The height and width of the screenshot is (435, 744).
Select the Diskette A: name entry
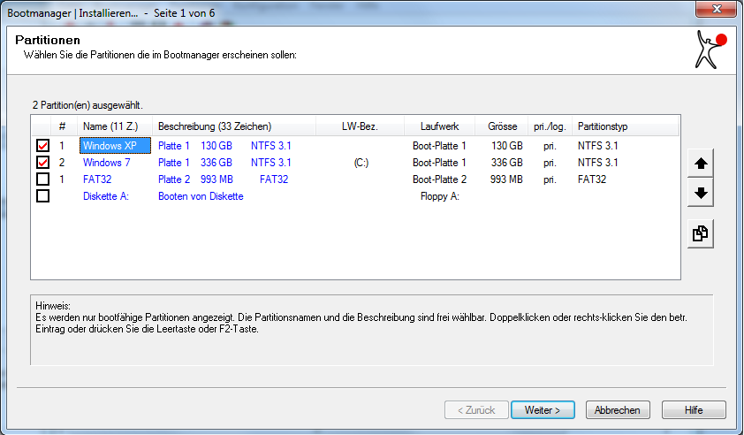[106, 196]
